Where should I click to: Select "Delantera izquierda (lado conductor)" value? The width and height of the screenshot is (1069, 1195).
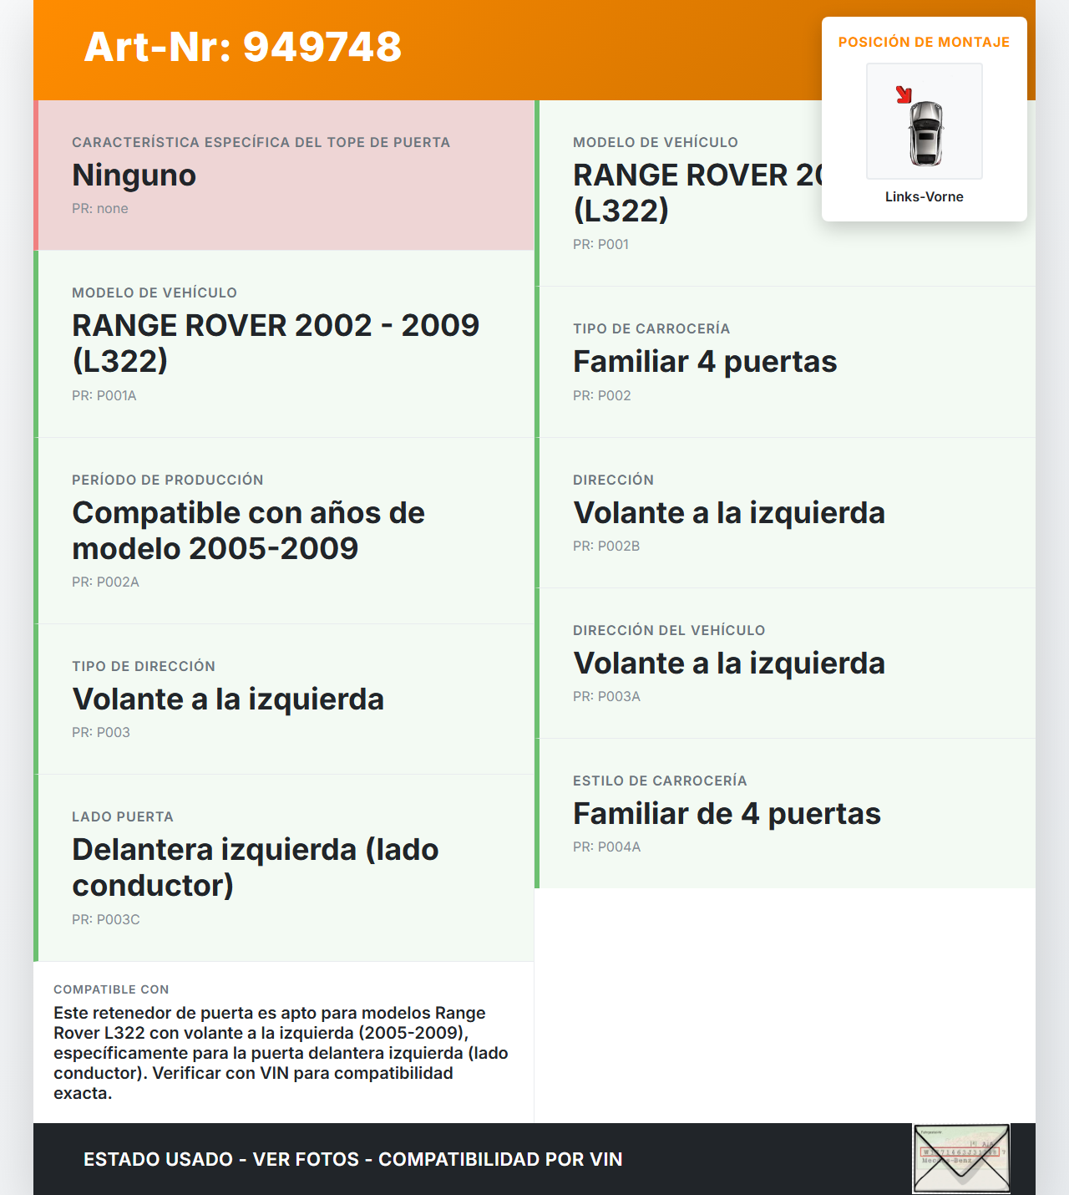(256, 867)
